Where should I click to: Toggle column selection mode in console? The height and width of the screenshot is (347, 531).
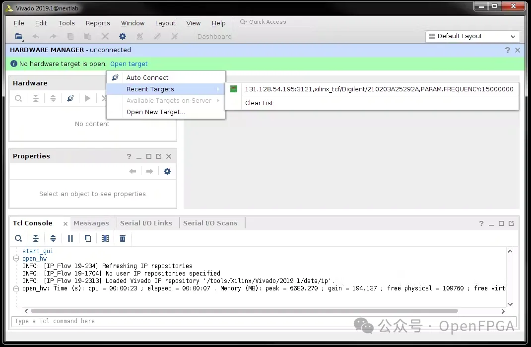coord(105,239)
